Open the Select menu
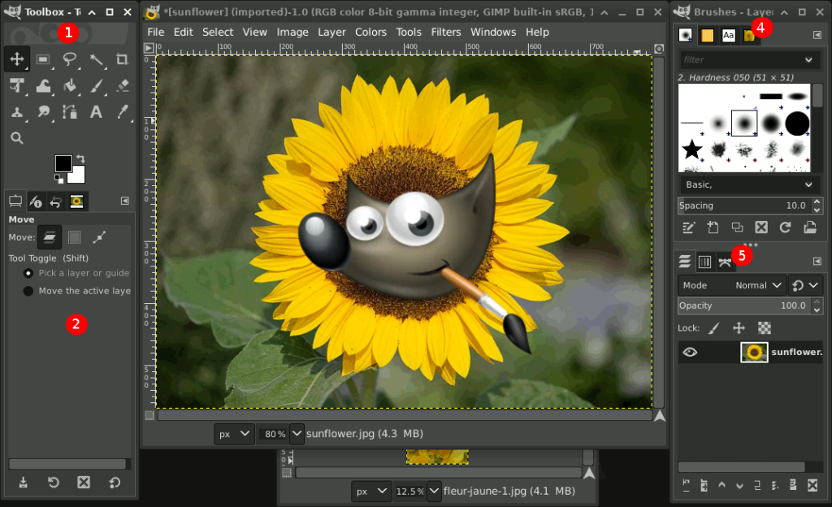Screen dimensions: 832x507 [218, 32]
